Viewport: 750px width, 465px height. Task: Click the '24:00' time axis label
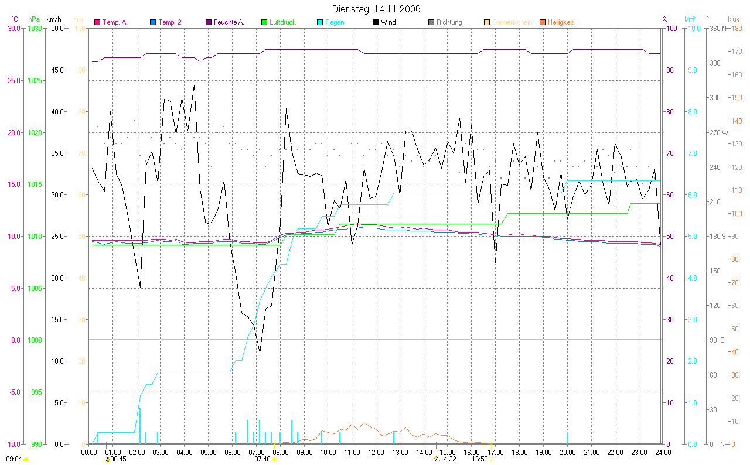click(x=663, y=452)
